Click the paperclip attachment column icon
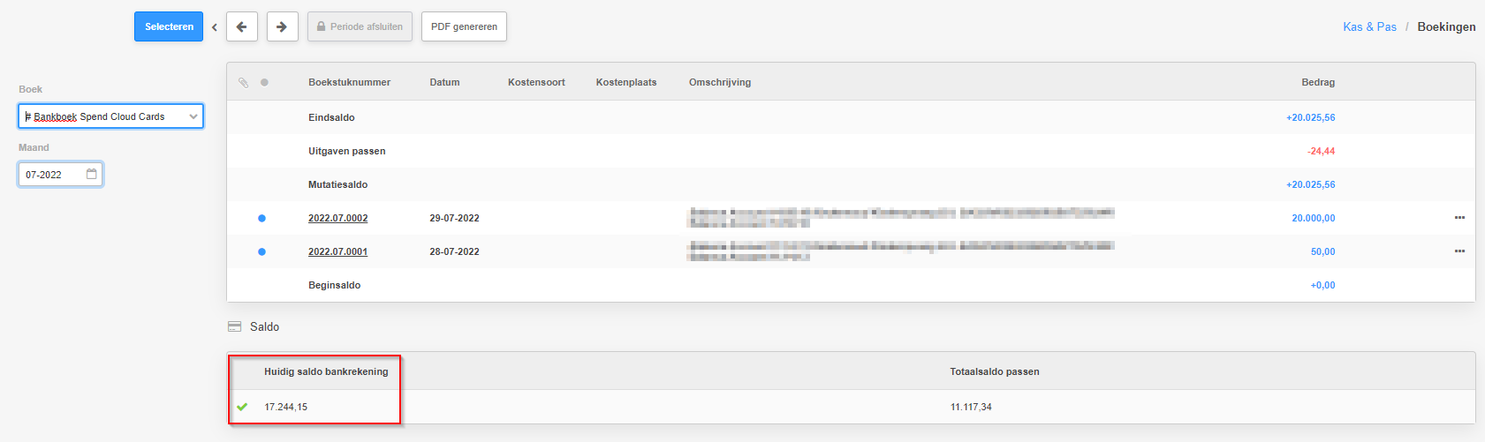 click(x=244, y=82)
